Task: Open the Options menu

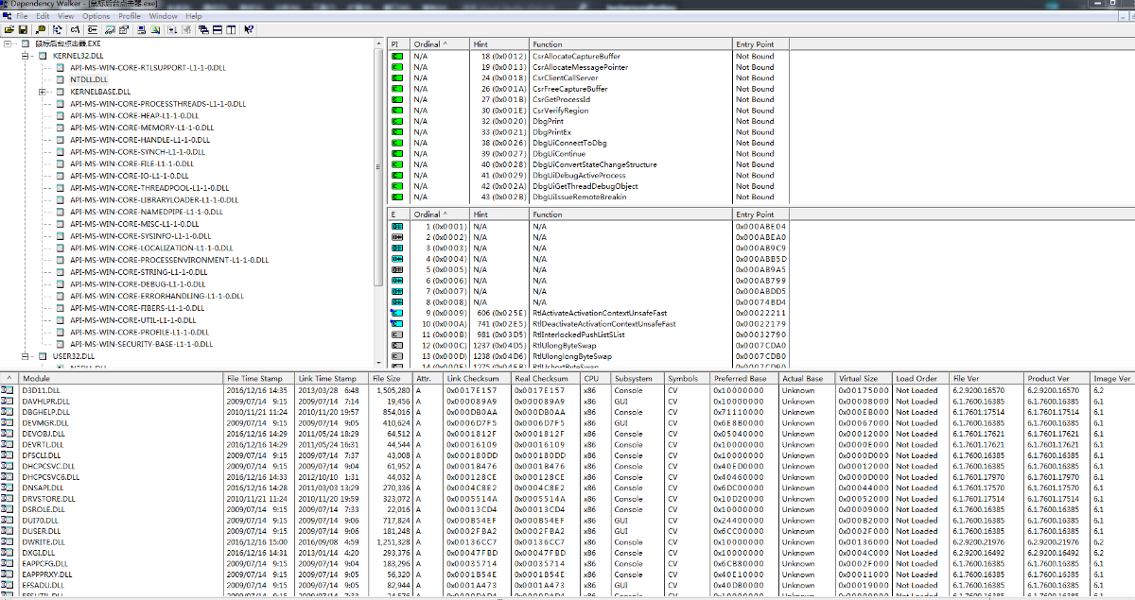Action: tap(96, 16)
